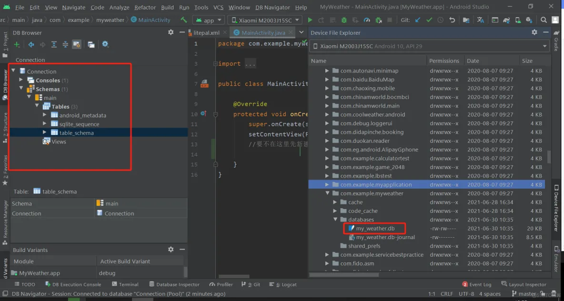Click Expand All icon in DB Browser
The image size is (564, 301).
tap(54, 45)
